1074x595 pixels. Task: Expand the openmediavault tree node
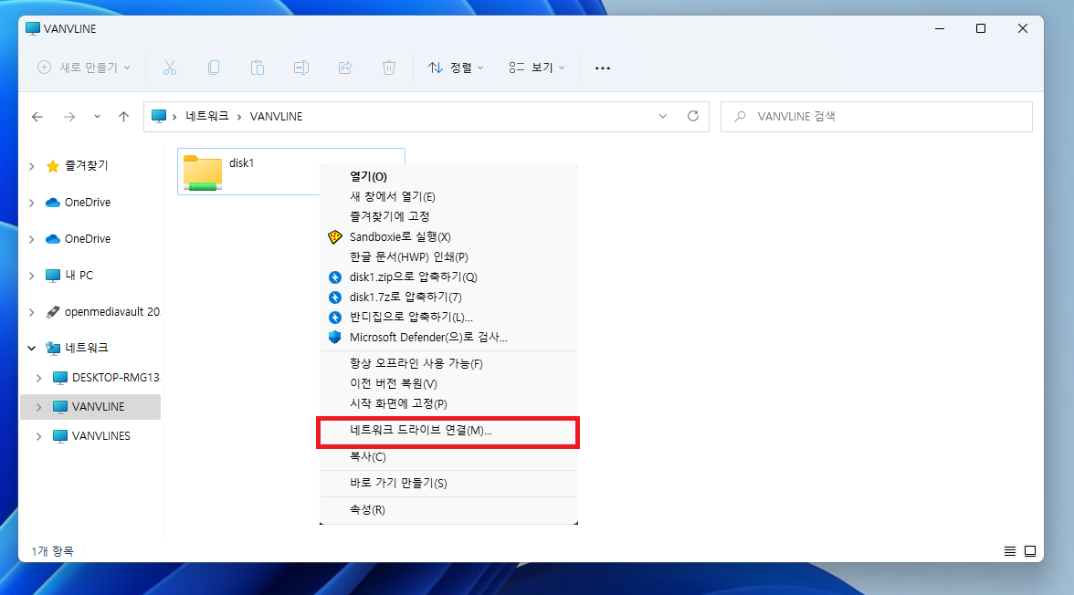[31, 312]
